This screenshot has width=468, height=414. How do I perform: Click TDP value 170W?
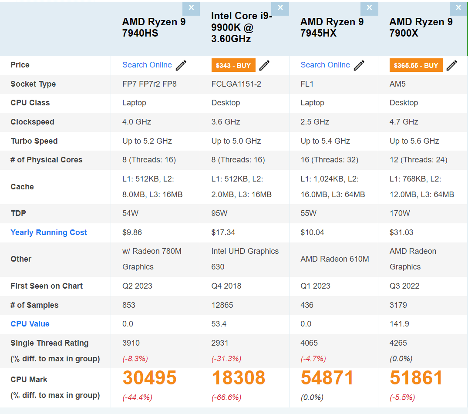[x=400, y=213]
